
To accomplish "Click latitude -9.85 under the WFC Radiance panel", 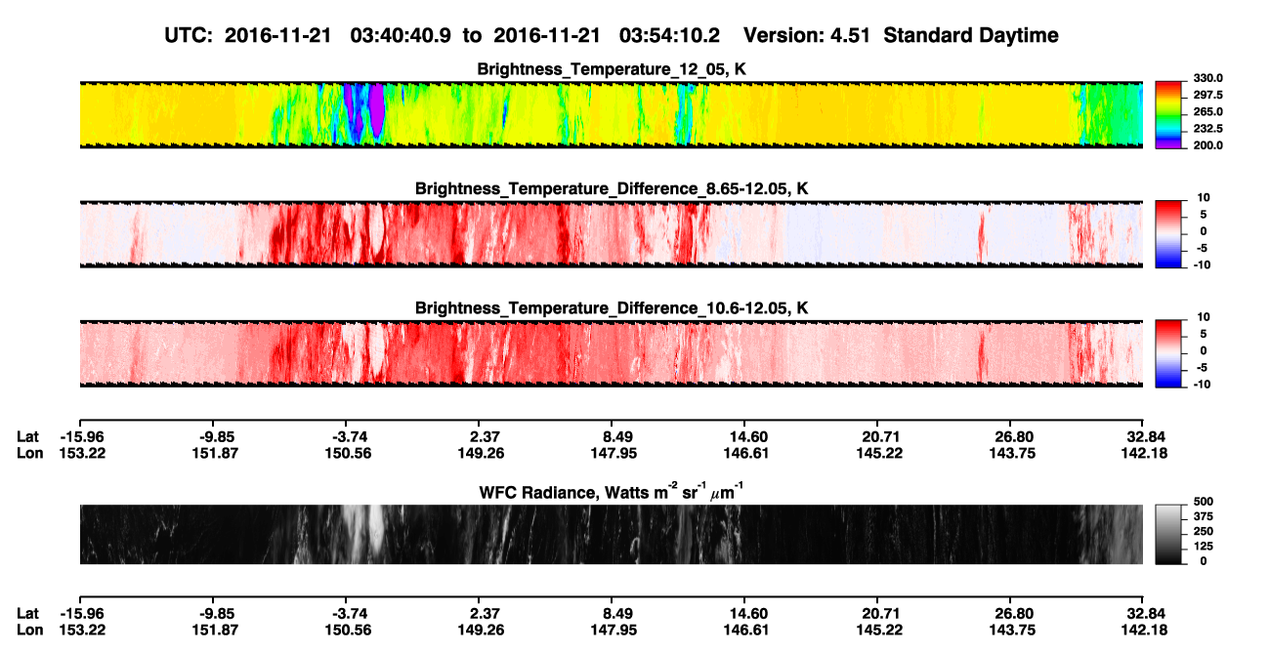I will (215, 614).
